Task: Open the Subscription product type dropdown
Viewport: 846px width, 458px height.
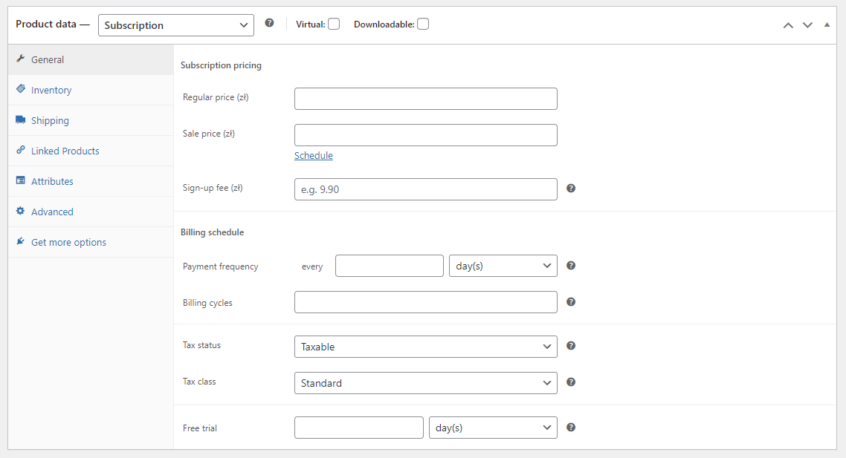Action: tap(176, 25)
